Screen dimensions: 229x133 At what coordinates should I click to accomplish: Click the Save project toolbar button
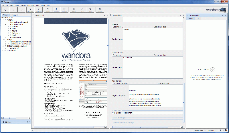(38, 10)
